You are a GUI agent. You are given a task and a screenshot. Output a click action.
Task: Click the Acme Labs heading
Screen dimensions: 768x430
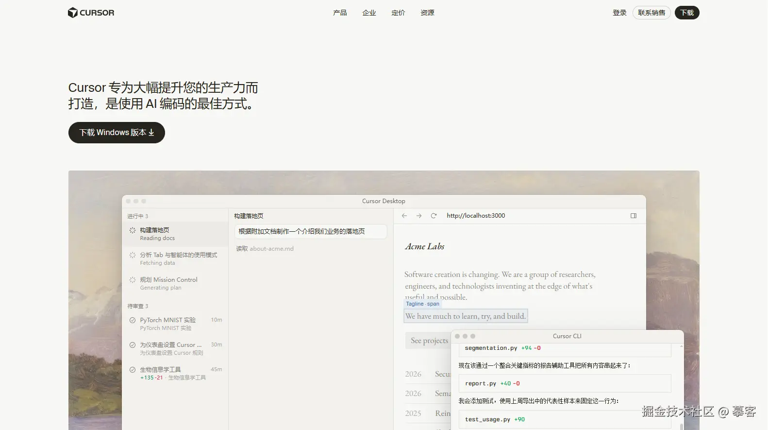pos(425,246)
